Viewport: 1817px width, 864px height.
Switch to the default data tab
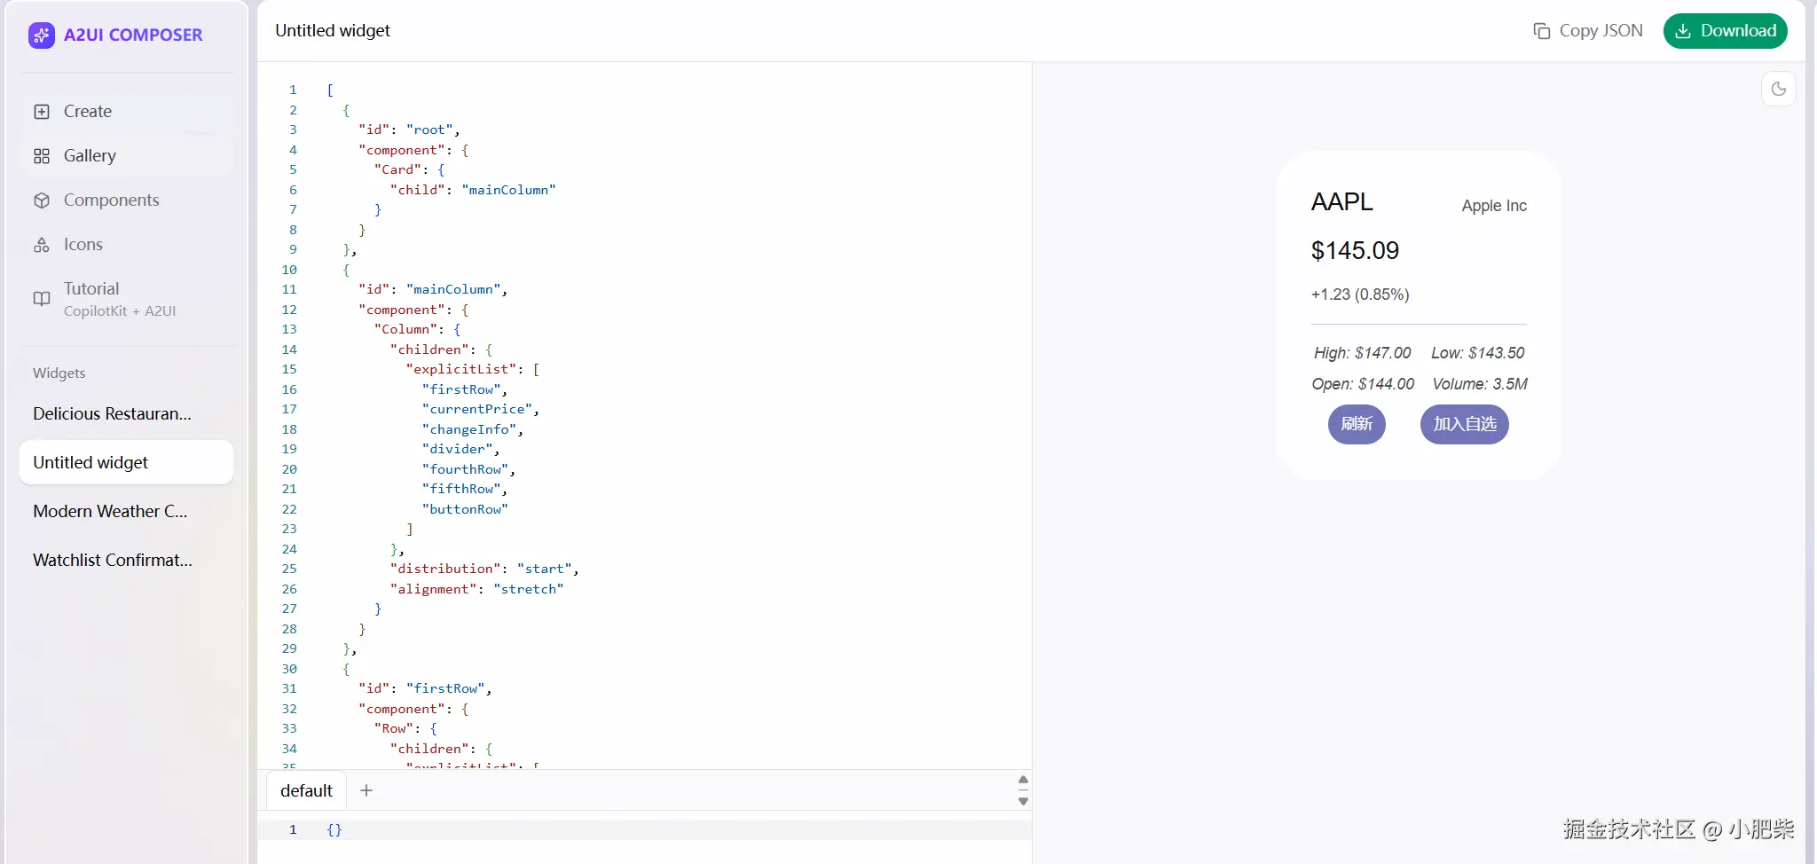(306, 790)
